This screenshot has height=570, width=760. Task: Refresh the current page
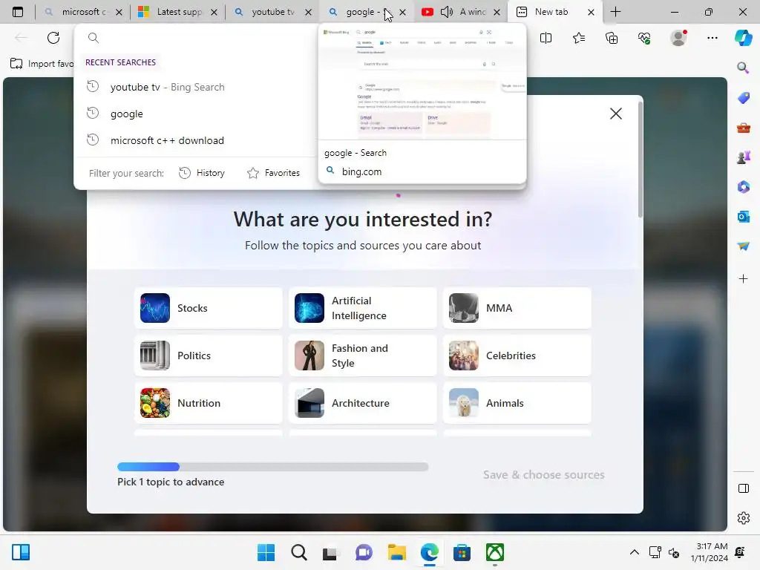point(53,38)
